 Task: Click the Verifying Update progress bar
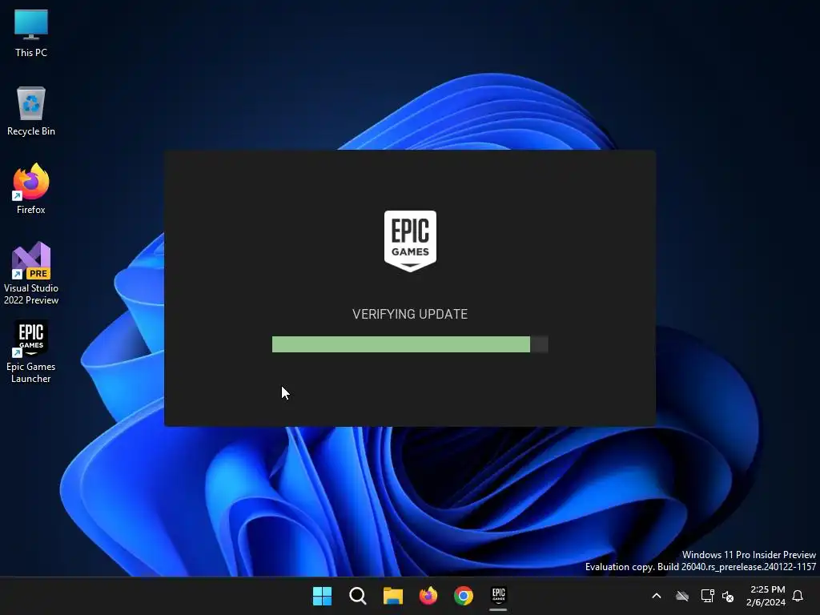(410, 344)
